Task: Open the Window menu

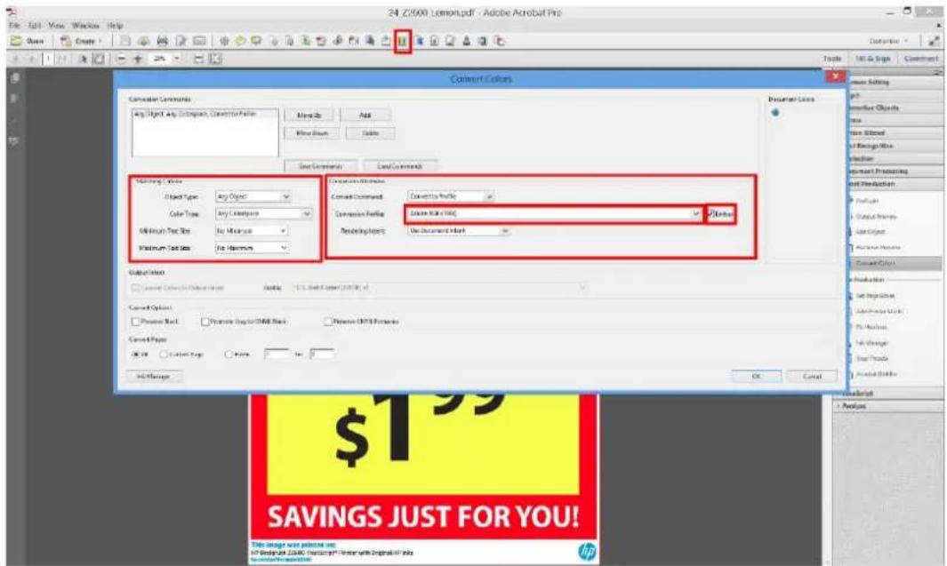Action: 85,26
